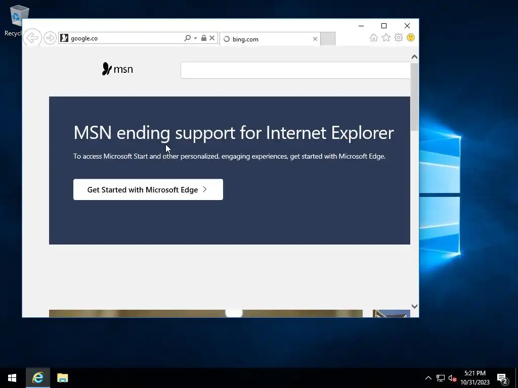Click the msn logo

click(x=117, y=69)
